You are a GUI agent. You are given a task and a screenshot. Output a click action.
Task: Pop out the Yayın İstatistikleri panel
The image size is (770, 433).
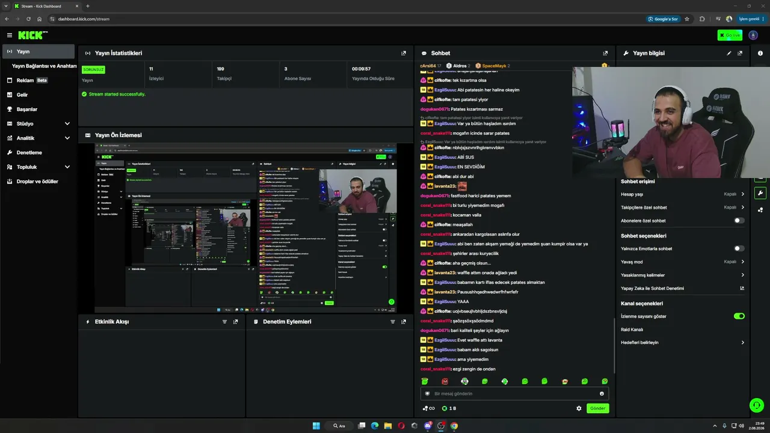404,53
